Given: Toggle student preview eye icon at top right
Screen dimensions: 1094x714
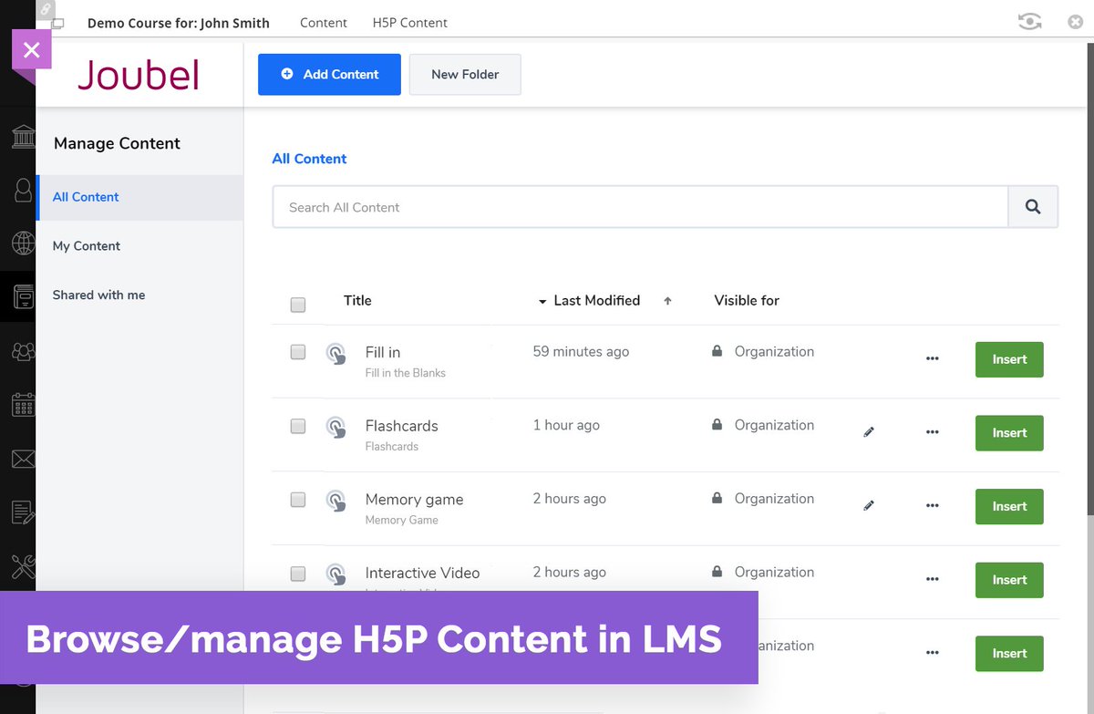Looking at the screenshot, I should click(1030, 22).
